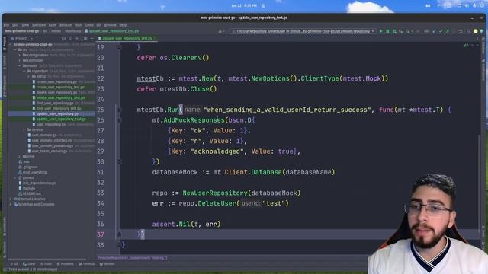Click the repository breadcrumb in navigation bar

[x=73, y=31]
